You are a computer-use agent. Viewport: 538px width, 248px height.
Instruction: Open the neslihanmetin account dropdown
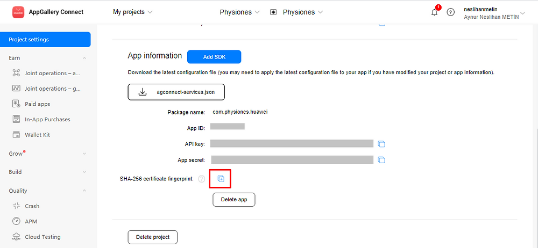click(494, 13)
